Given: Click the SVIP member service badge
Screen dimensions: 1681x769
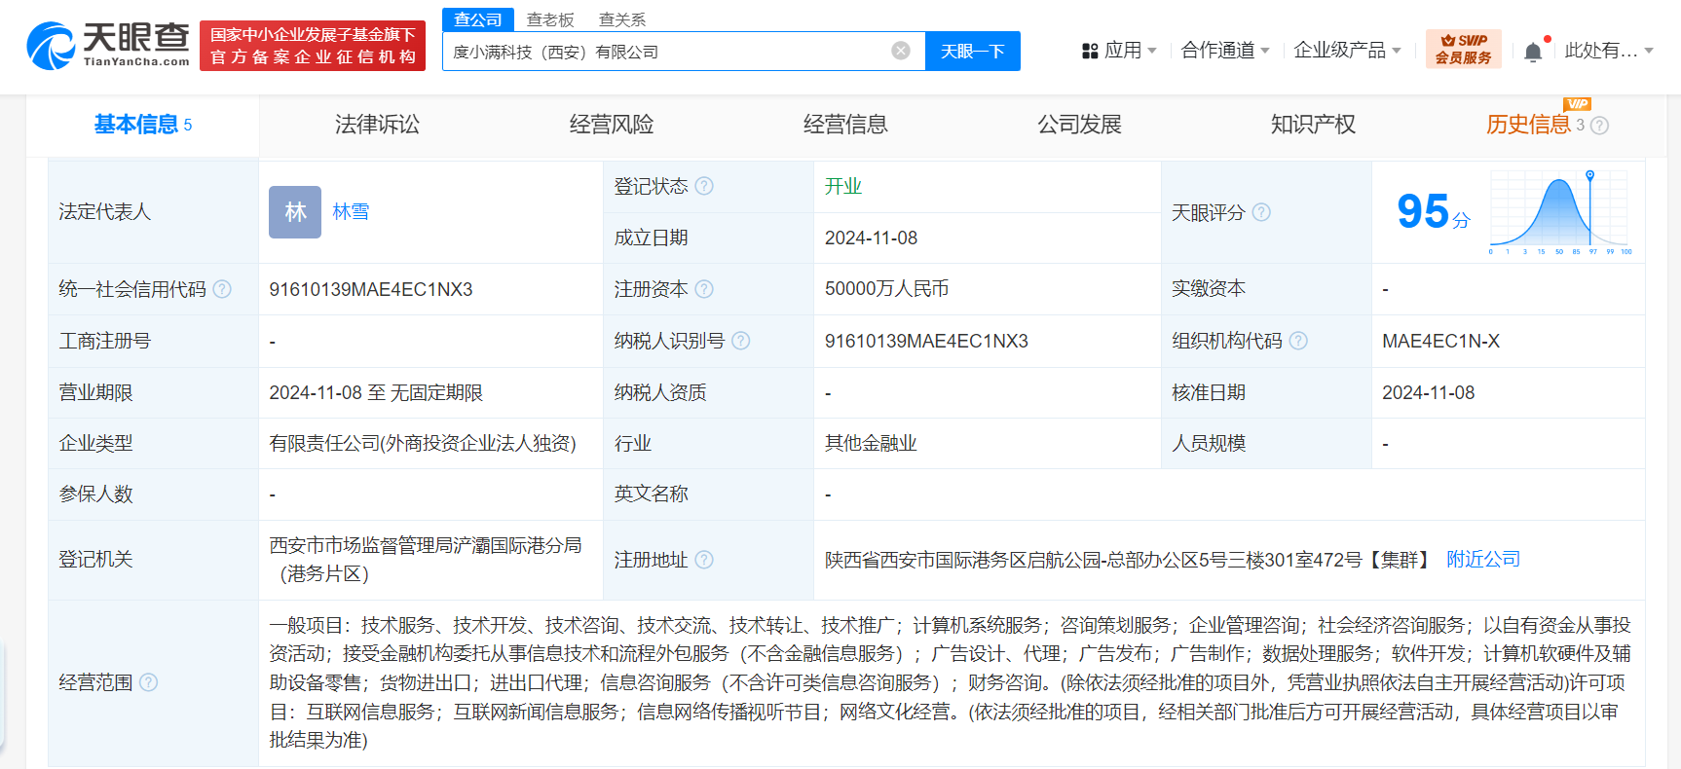Looking at the screenshot, I should coord(1463,49).
